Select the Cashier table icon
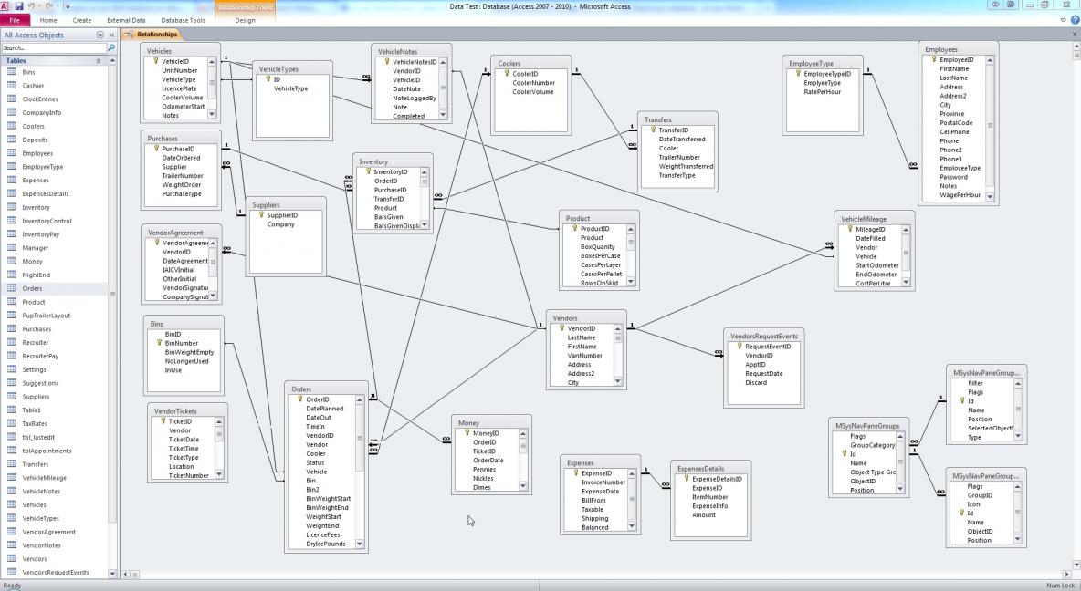The image size is (1081, 591). point(12,86)
